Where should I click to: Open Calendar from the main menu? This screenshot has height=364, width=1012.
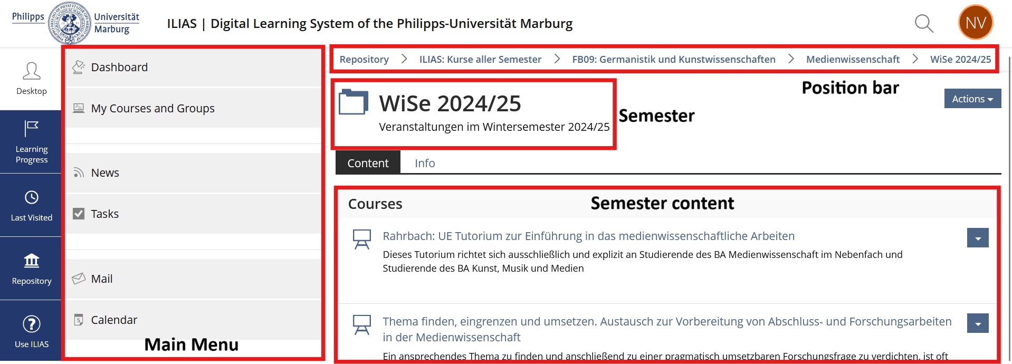tap(114, 320)
